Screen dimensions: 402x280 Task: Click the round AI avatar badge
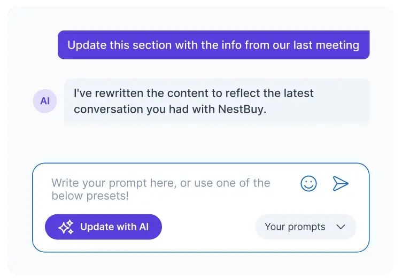coord(45,101)
